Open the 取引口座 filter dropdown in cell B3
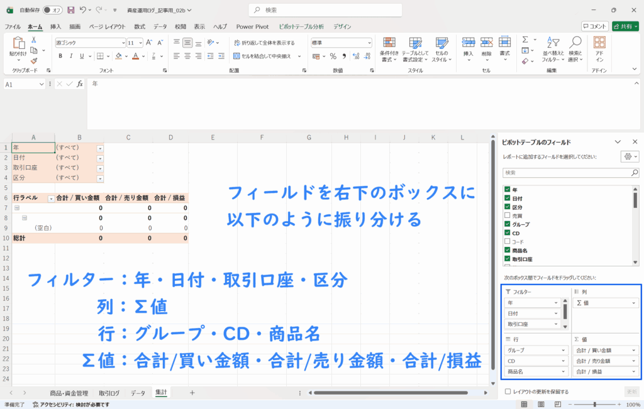The height and width of the screenshot is (409, 644). click(x=100, y=168)
